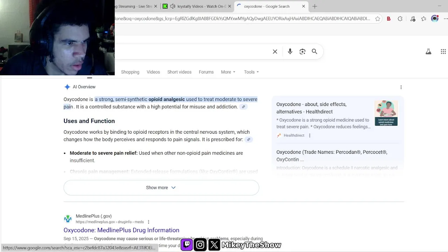Image resolution: width=448 pixels, height=252 pixels.
Task: Open Healthdirect Oxycodone about, side effects card
Action: [x=311, y=108]
